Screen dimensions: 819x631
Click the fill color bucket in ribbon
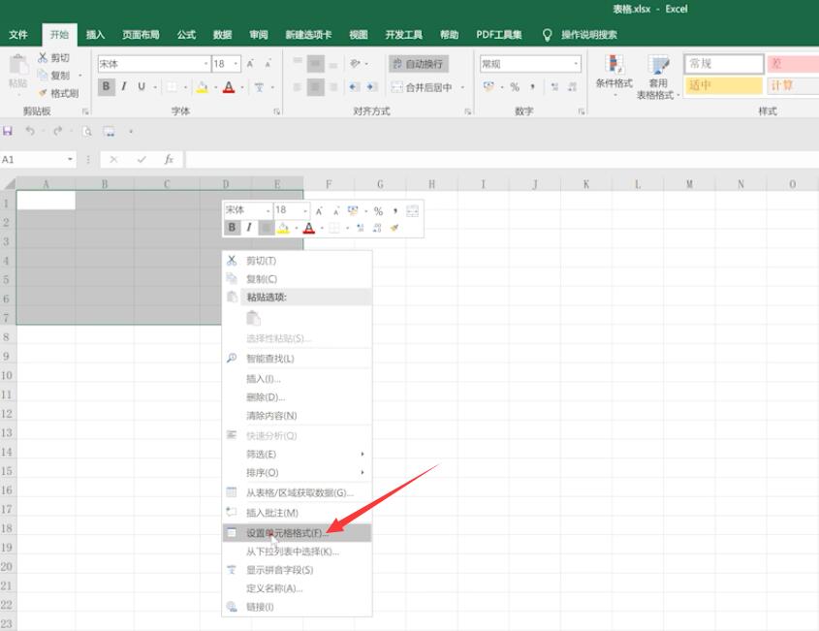point(203,87)
